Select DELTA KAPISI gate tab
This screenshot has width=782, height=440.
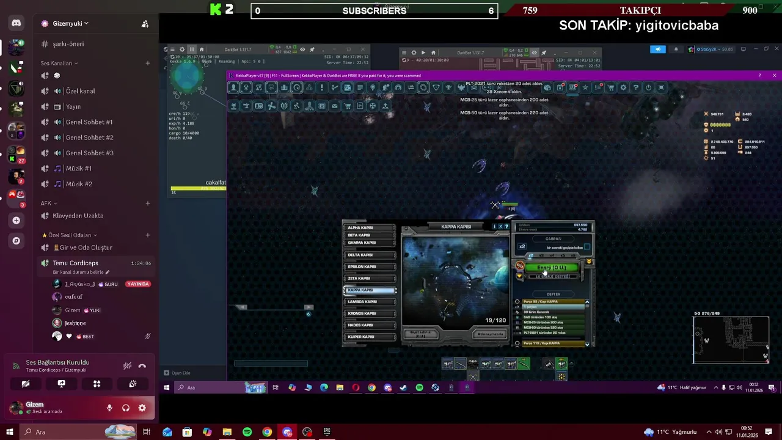(370, 255)
